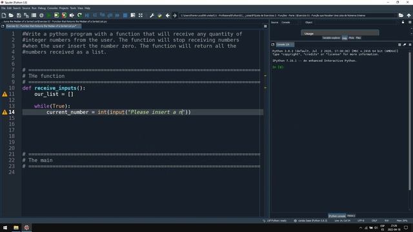The width and height of the screenshot is (413, 232).
Task: Open Preferences via the wrench icon
Action: [x=152, y=15]
